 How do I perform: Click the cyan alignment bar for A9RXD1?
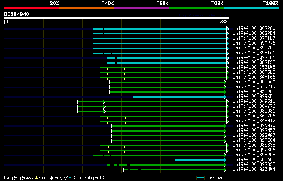click(179, 97)
